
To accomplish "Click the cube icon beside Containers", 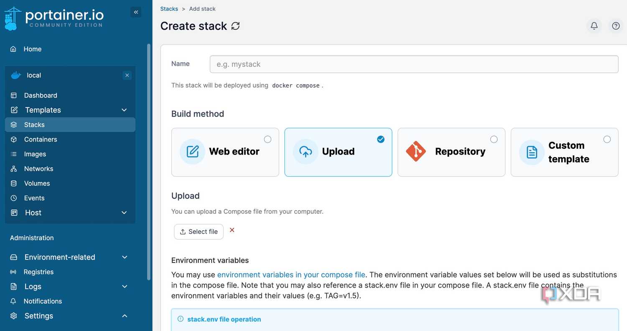I will click(14, 139).
